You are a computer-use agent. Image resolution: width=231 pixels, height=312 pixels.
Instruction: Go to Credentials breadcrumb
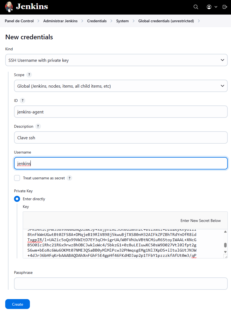click(x=97, y=21)
